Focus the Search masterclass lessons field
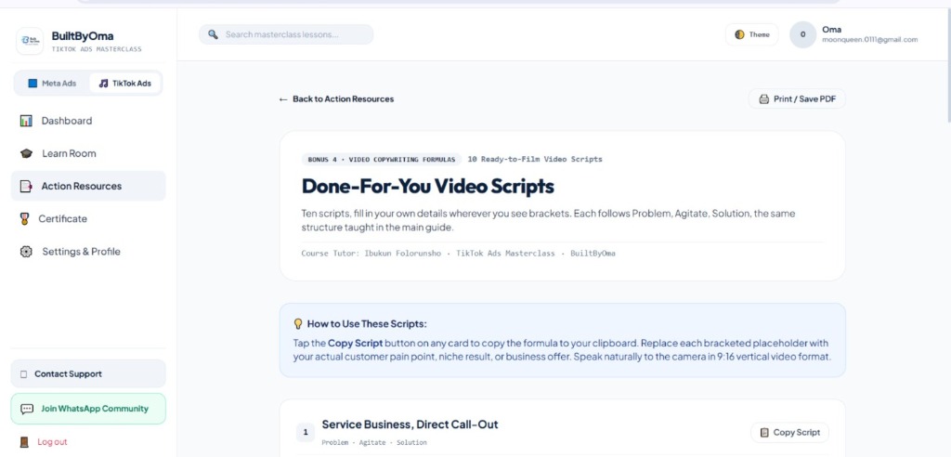Viewport: 951px width, 457px height. 286,34
